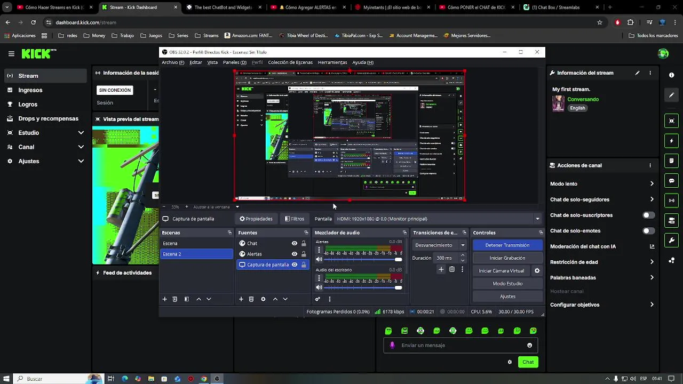Open Propiedades for selected source

(256, 219)
